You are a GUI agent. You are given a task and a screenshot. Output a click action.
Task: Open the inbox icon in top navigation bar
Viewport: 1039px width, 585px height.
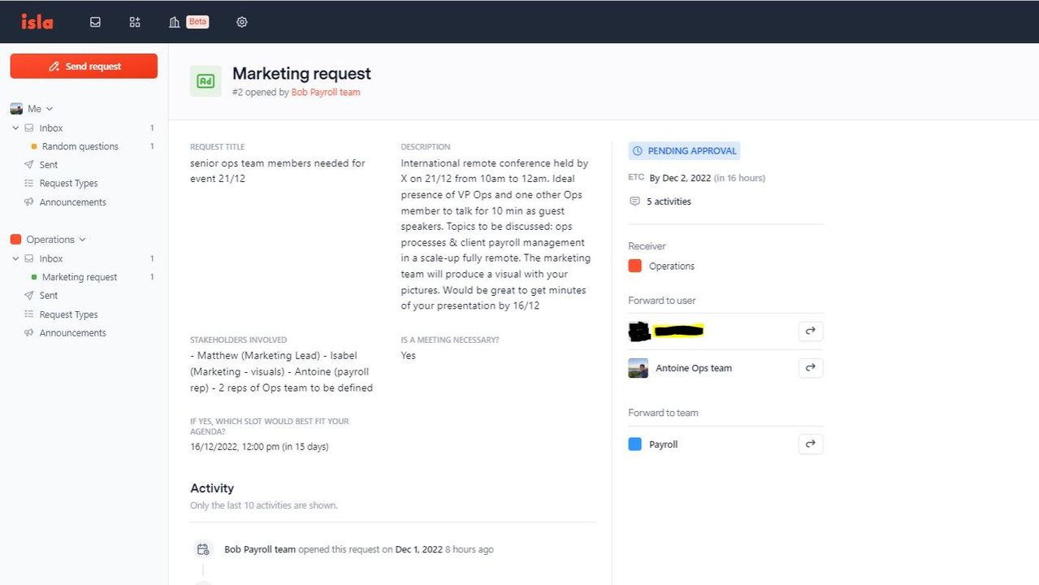click(95, 22)
